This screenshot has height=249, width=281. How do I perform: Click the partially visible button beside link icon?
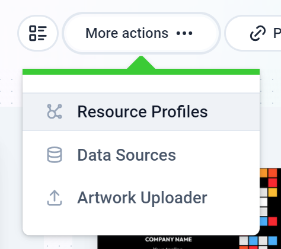tap(253, 33)
